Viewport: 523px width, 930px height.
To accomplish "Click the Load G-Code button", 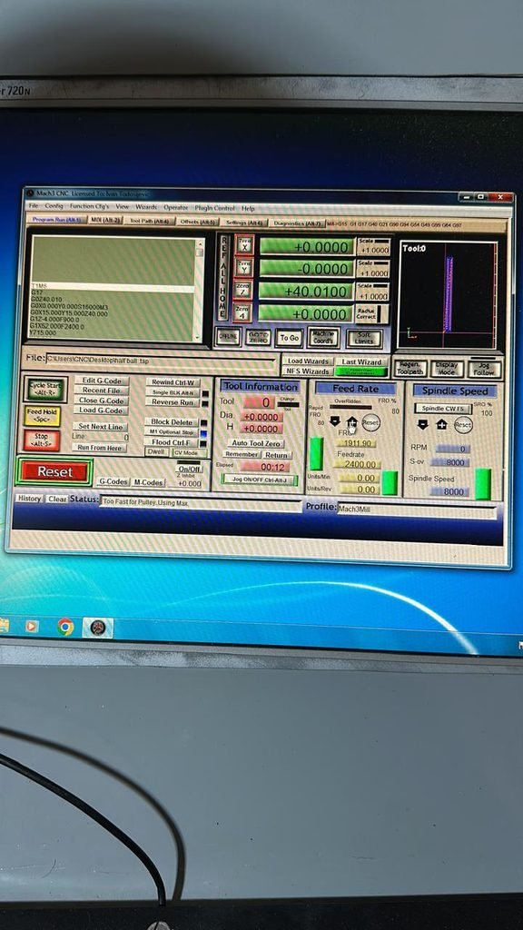I will 101,411.
